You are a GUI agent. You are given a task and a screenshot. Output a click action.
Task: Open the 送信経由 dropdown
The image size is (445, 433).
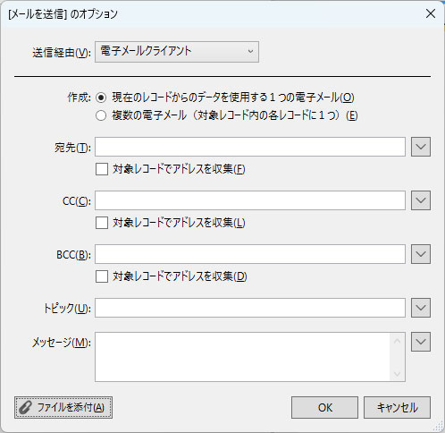pos(177,52)
